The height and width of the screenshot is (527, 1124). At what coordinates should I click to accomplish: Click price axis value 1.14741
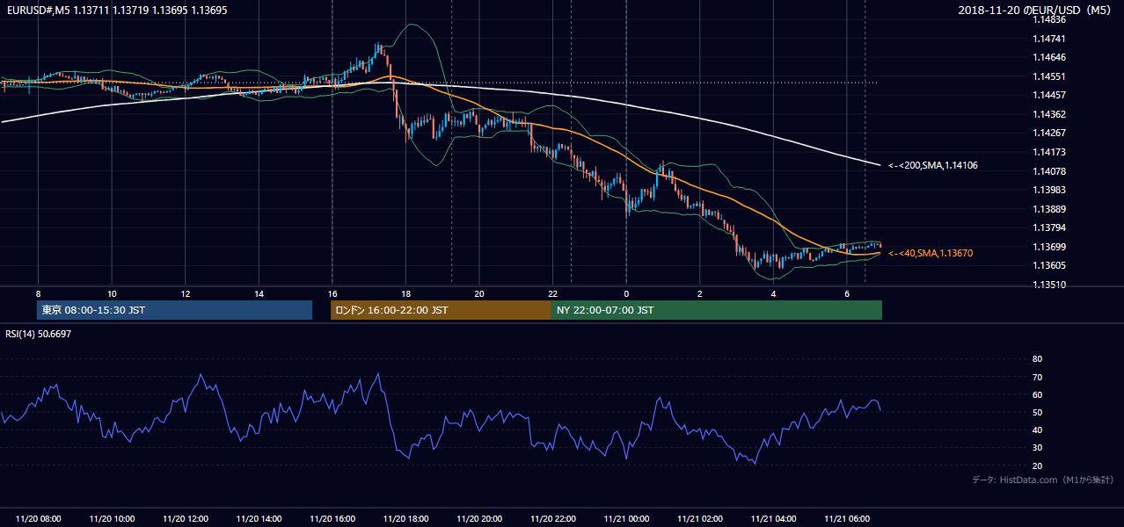[x=1047, y=39]
